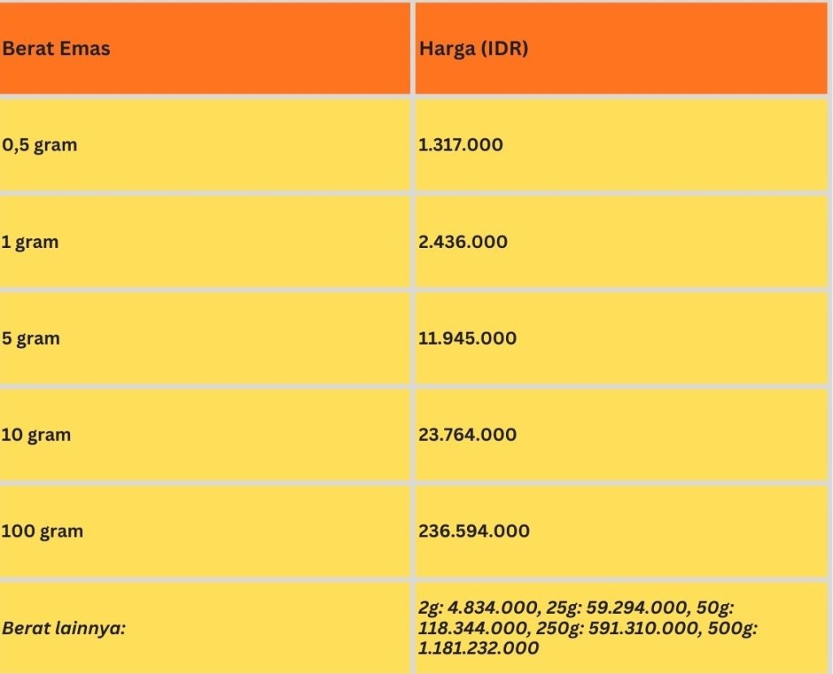Screen dimensions: 833x674
Task: Select the price 11.945.000
Action: [467, 338]
